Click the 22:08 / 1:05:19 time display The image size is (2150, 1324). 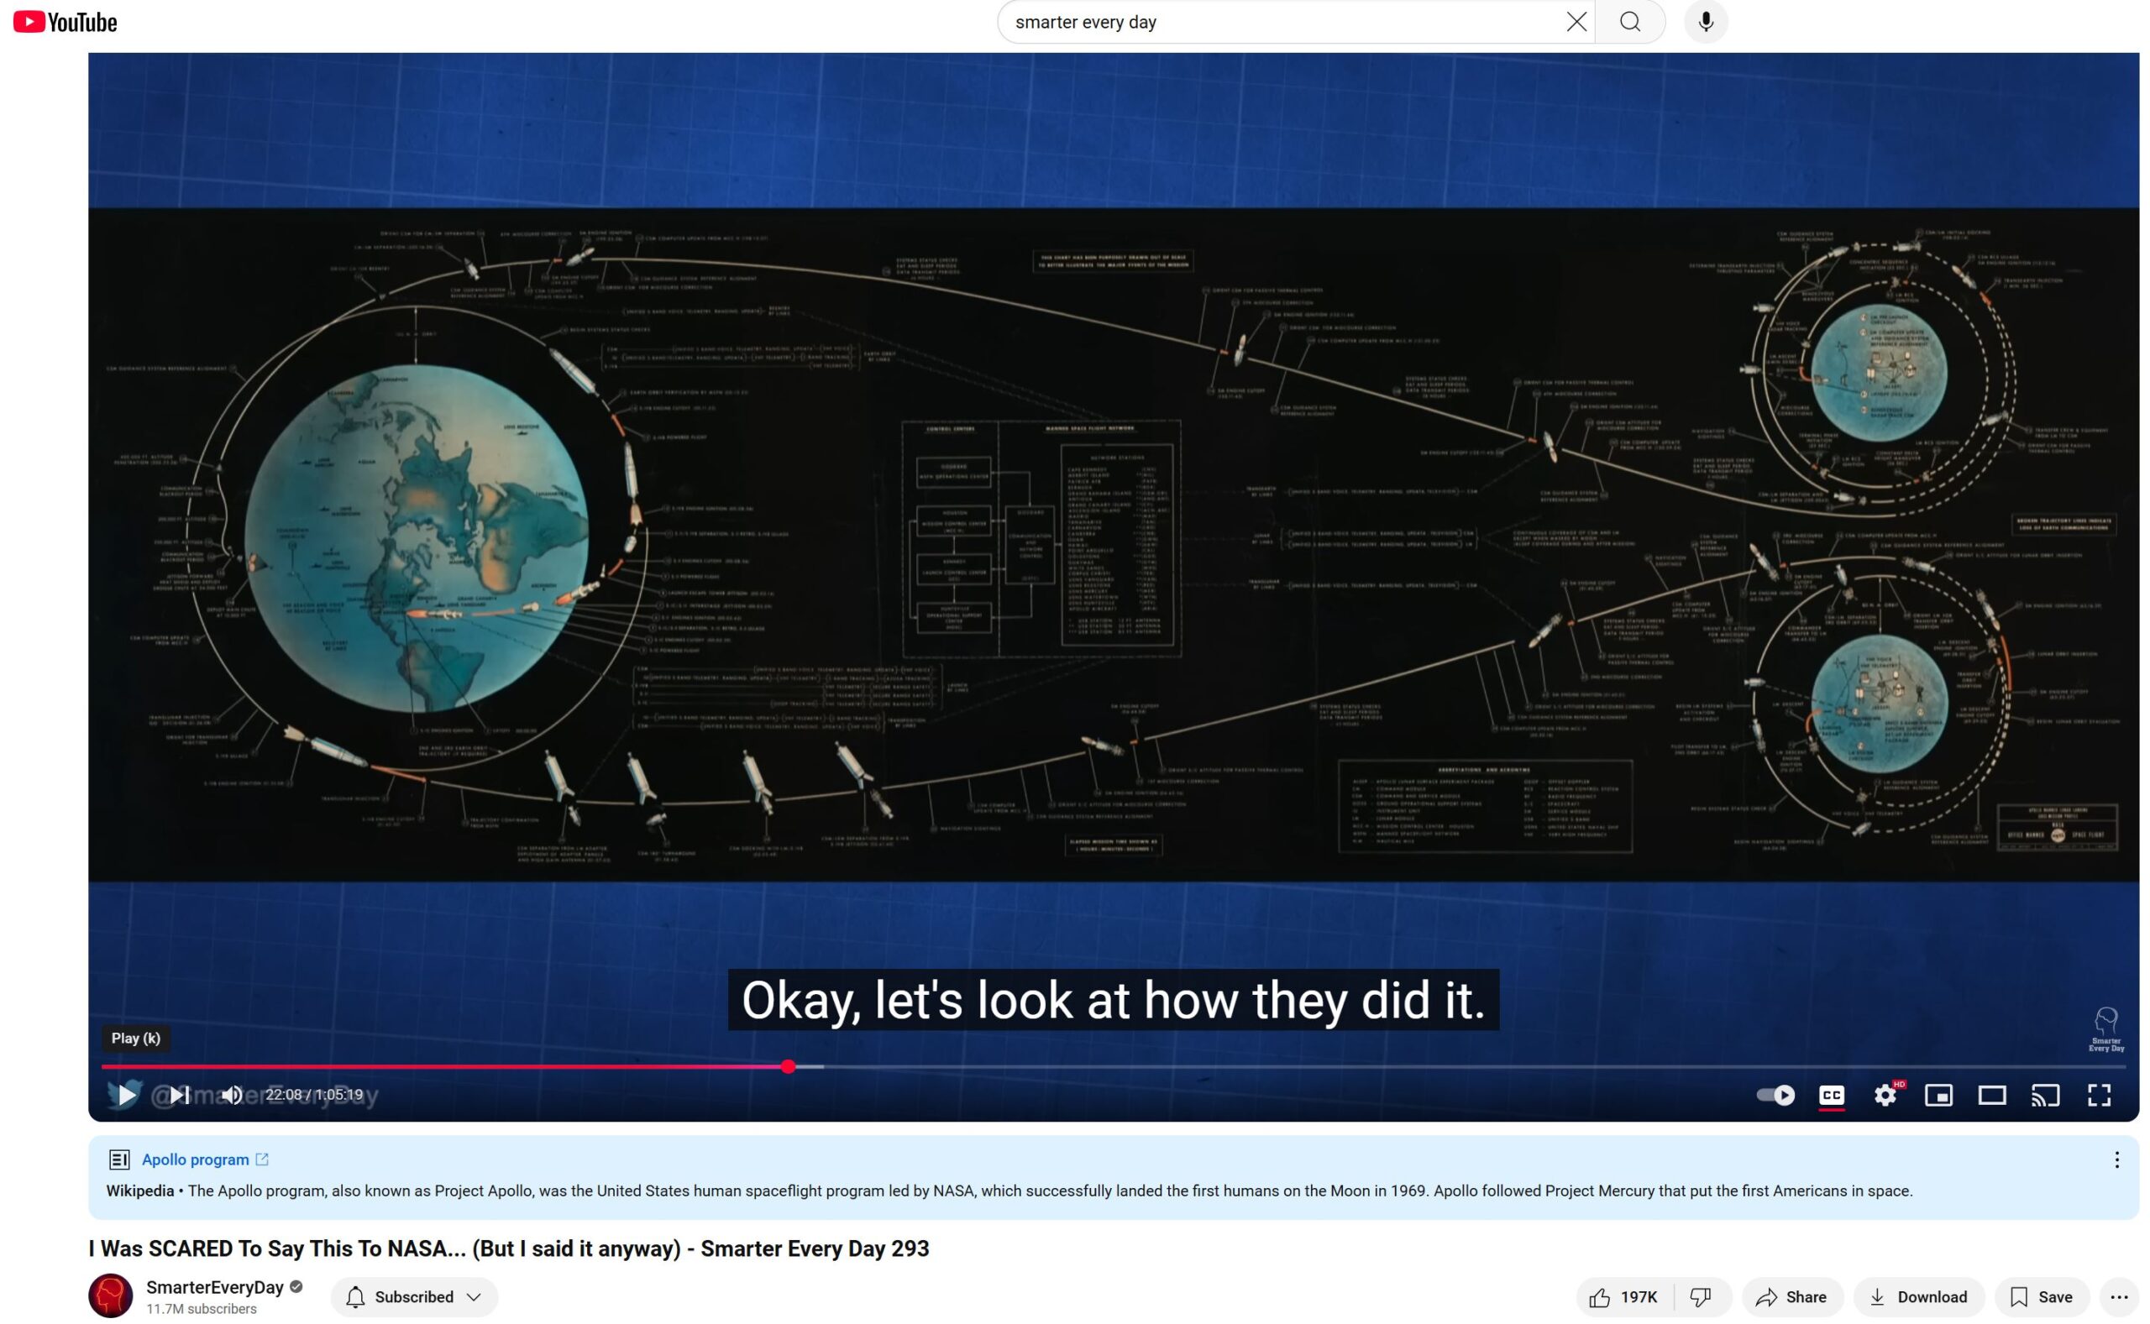click(313, 1094)
